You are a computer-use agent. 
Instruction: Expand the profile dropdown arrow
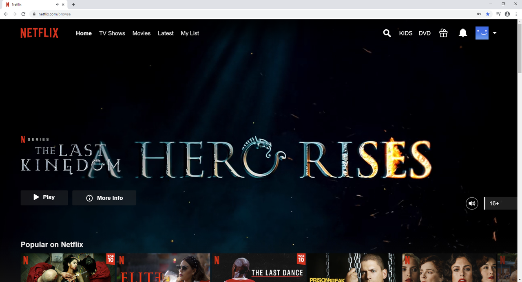[495, 33]
